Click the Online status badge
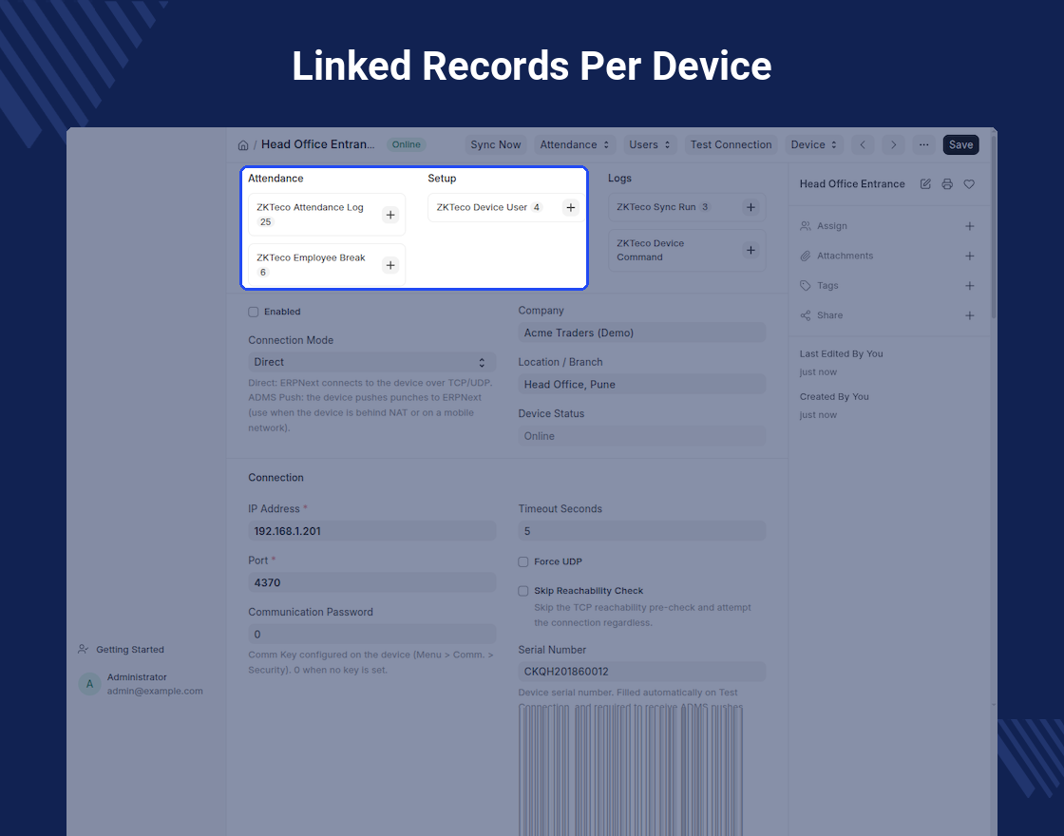 407,144
